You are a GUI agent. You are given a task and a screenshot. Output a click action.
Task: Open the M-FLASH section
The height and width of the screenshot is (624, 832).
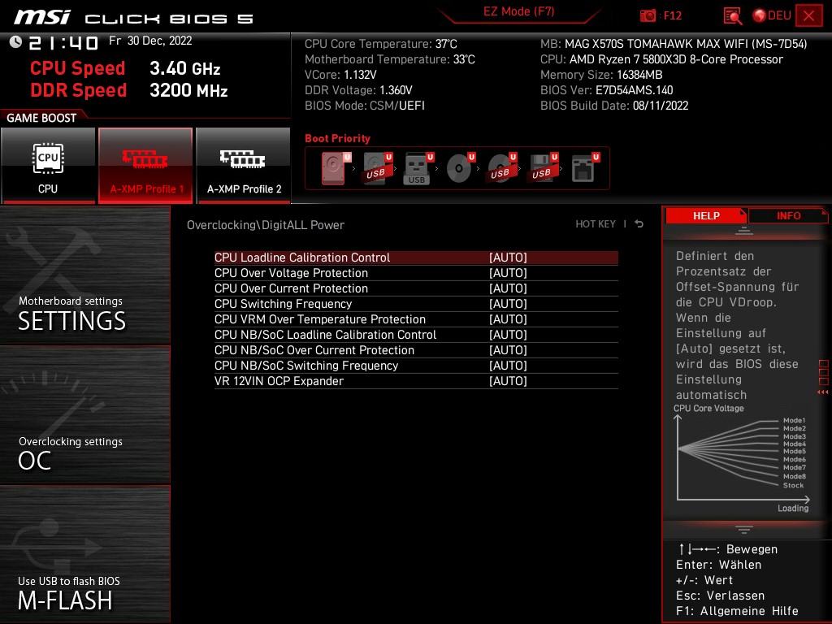tap(84, 555)
